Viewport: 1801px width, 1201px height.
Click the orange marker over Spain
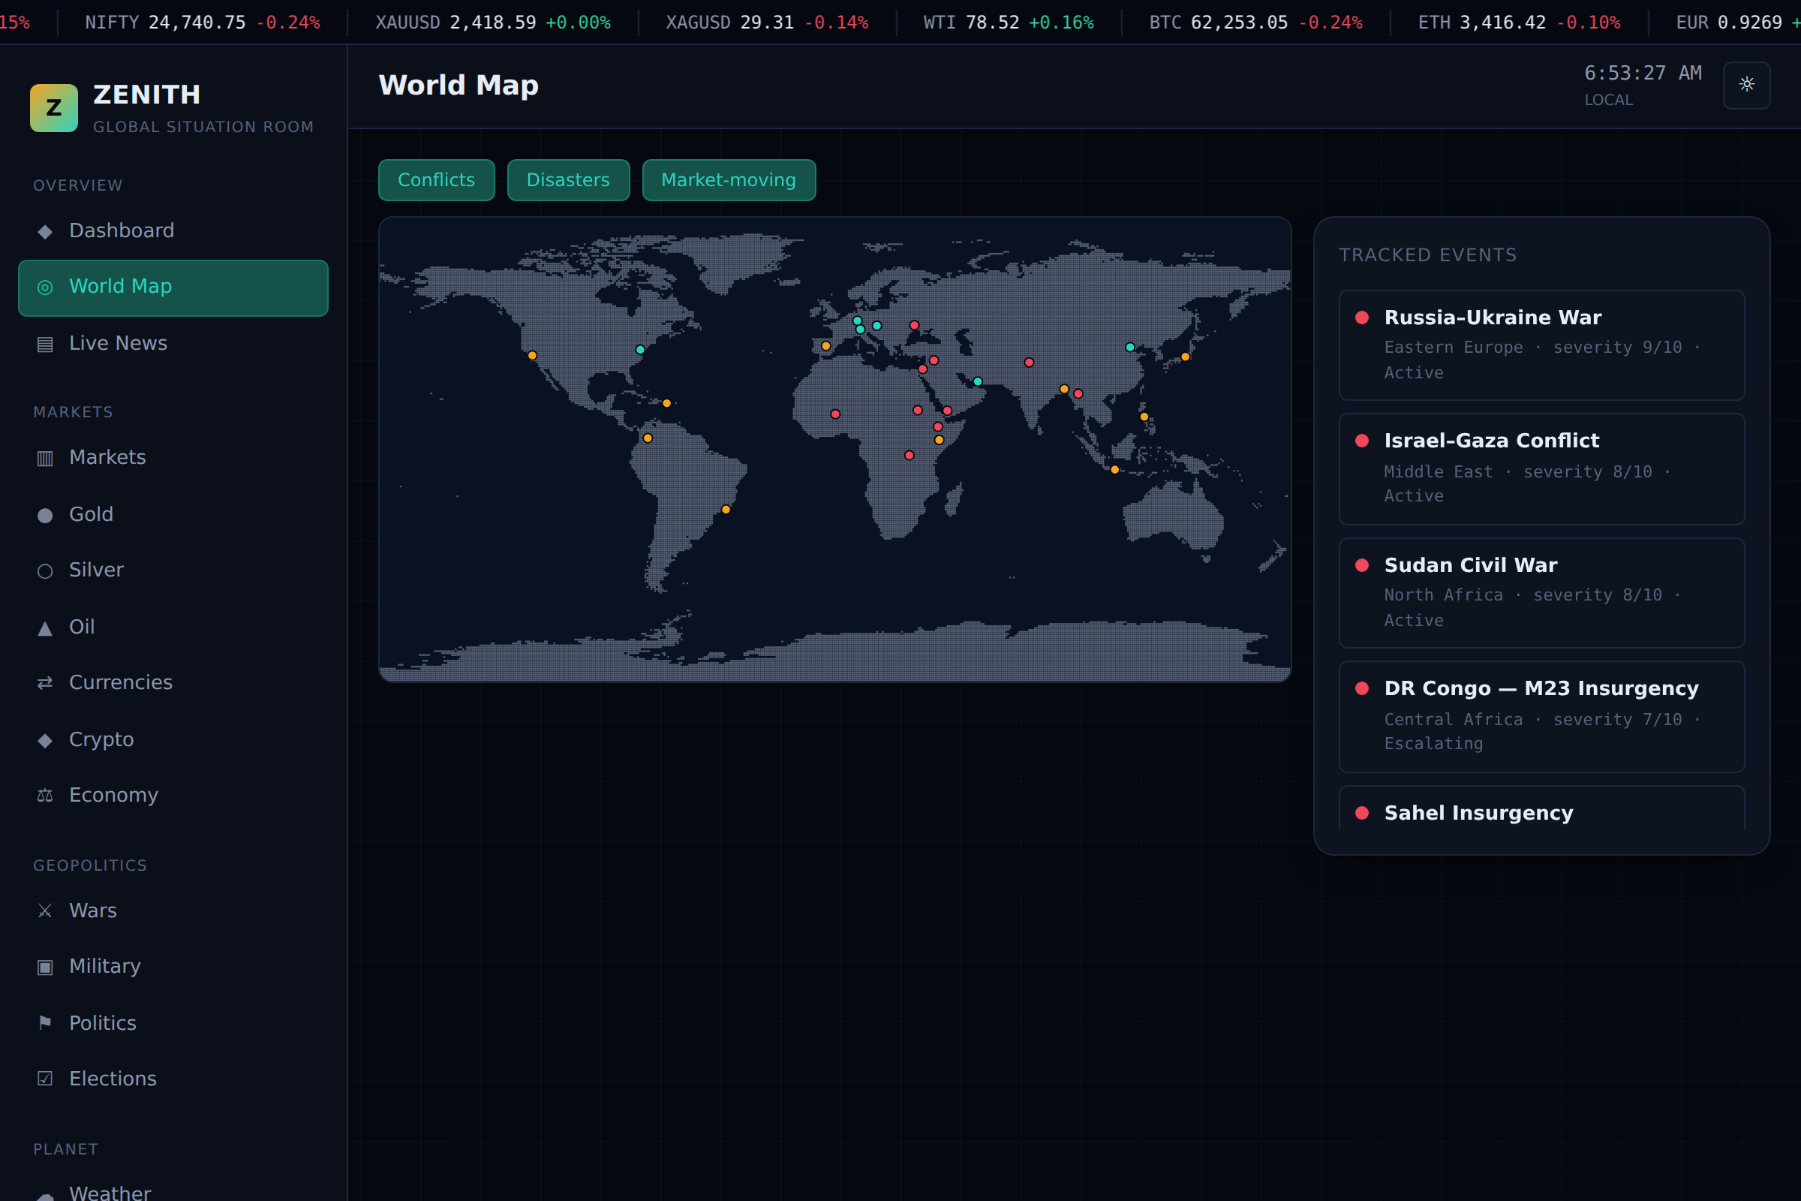click(x=826, y=346)
